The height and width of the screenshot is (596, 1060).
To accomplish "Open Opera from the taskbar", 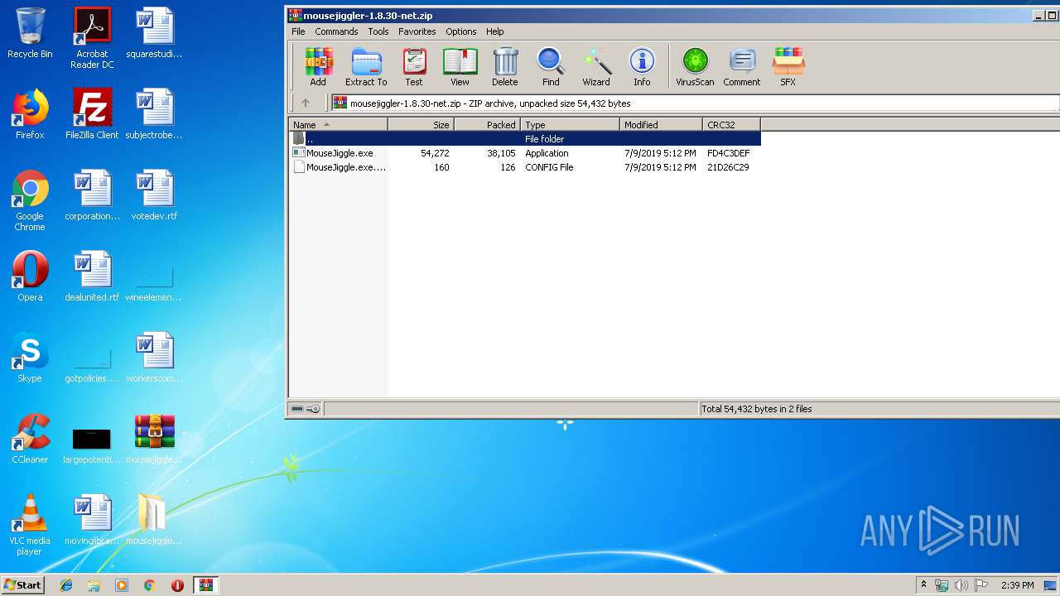I will pyautogui.click(x=177, y=585).
